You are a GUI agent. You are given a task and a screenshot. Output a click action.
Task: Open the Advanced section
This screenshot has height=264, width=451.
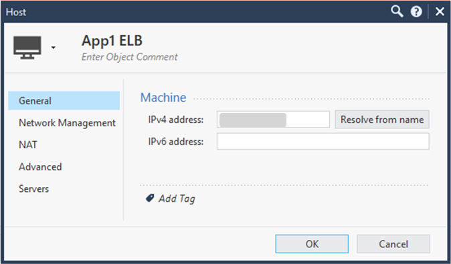point(40,167)
